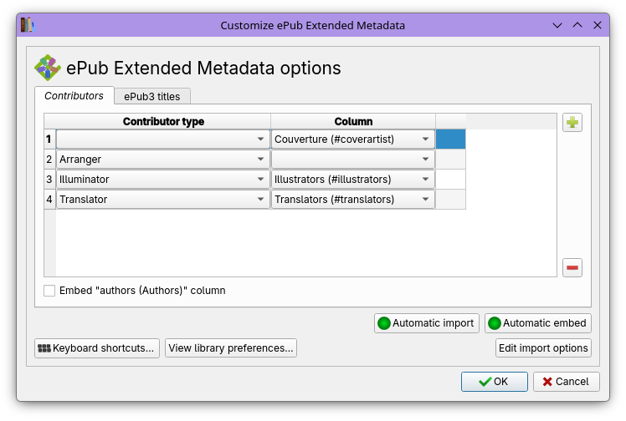Select the Contributors tab

pos(74,96)
